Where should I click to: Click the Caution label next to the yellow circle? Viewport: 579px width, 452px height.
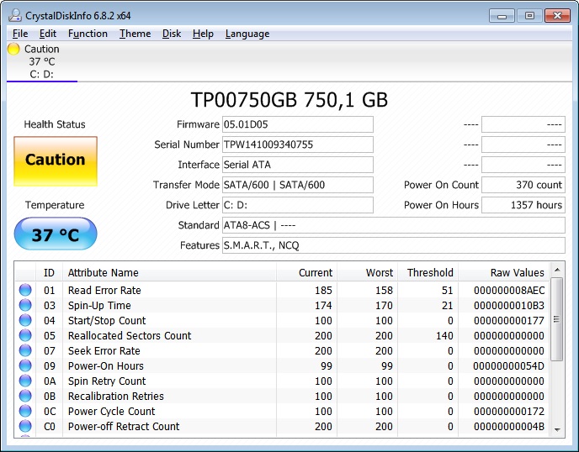tap(42, 49)
